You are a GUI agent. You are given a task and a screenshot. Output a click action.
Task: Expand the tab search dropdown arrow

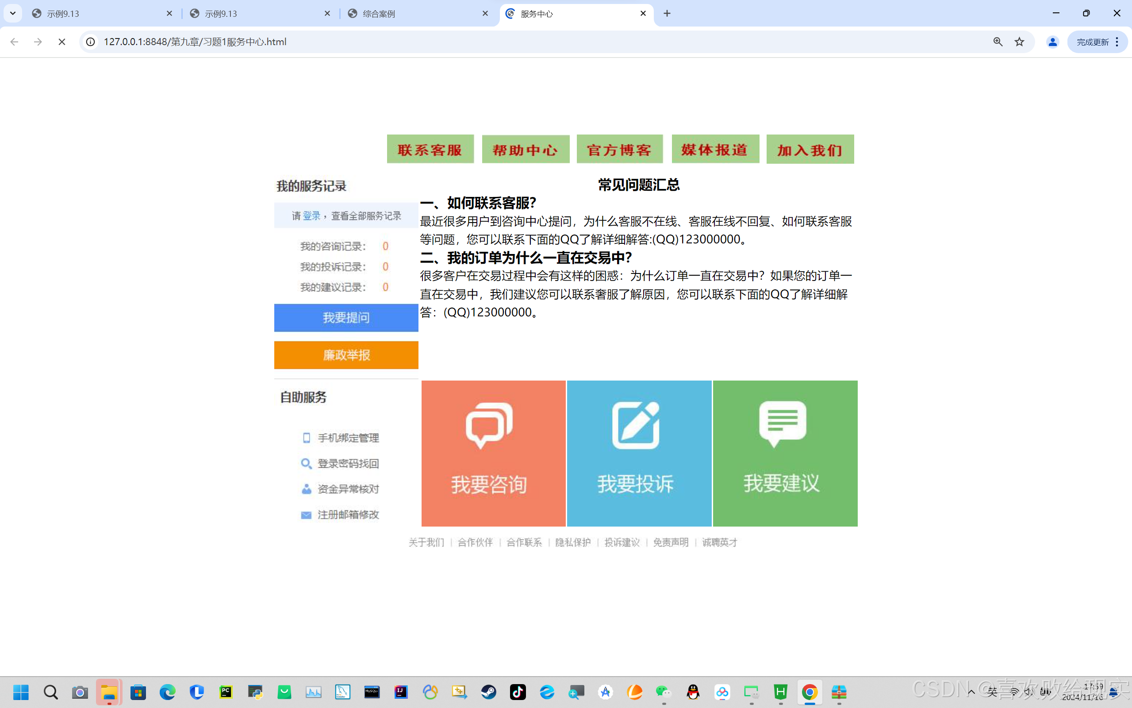(13, 13)
